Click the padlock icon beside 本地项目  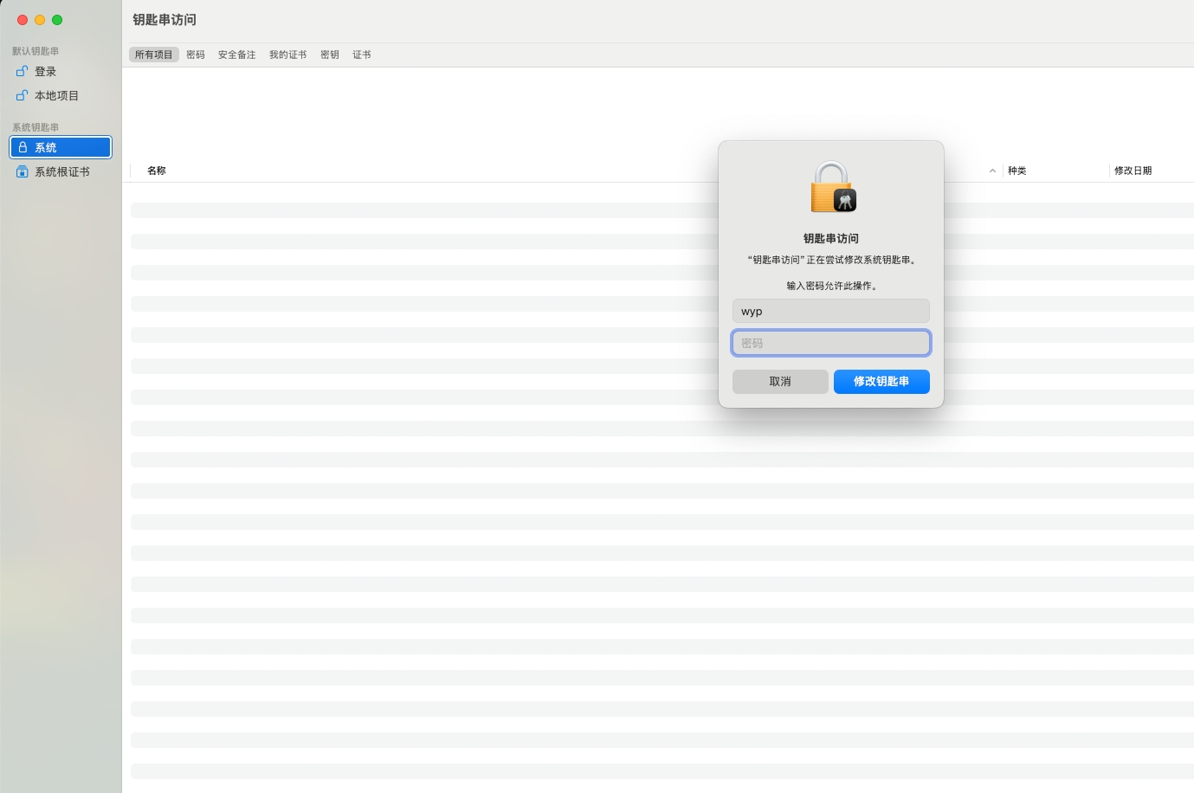[x=23, y=96]
